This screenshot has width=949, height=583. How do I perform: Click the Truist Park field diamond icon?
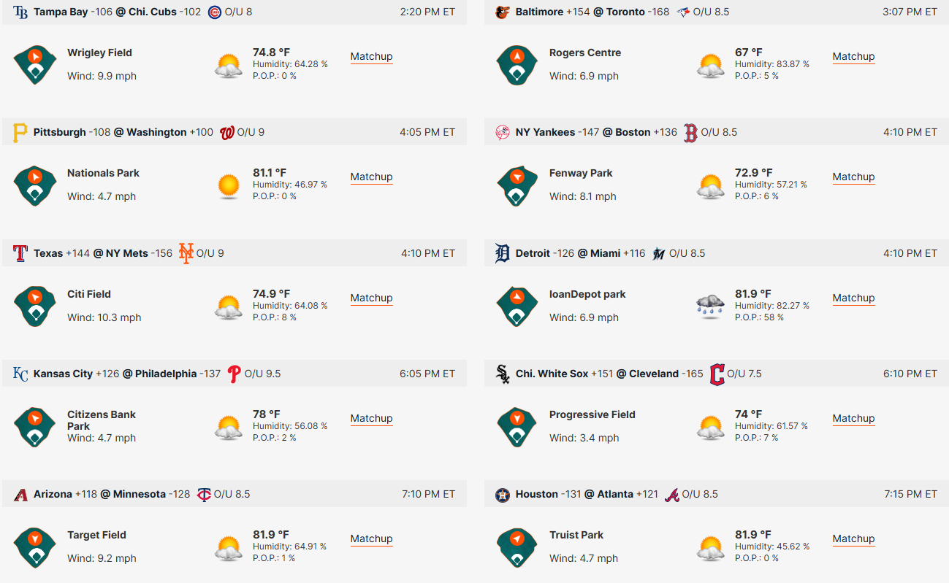pos(517,547)
